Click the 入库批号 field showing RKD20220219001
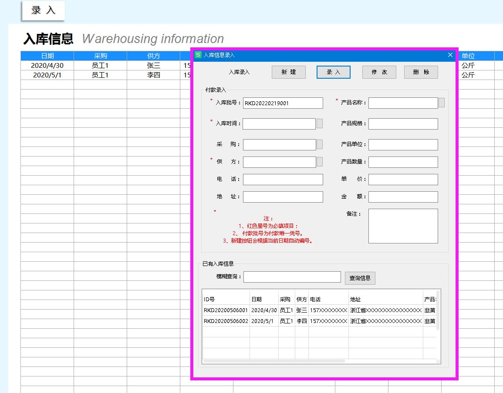Screen dimensions: 503x393 pos(282,103)
